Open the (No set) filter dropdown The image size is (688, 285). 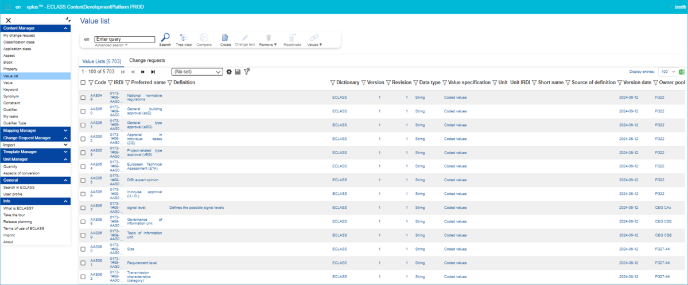(197, 72)
